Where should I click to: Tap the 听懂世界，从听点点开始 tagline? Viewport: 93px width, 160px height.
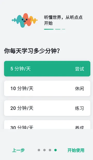[63, 20]
